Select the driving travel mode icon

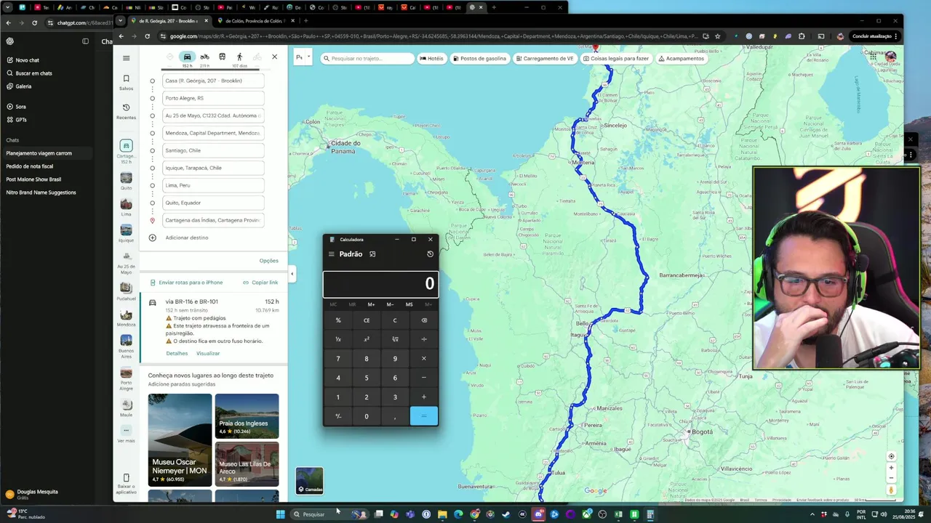click(x=187, y=57)
